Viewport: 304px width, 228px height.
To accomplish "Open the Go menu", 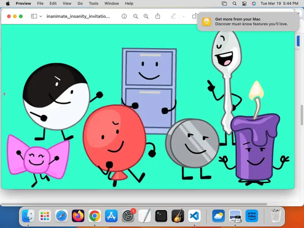I will pos(80,4).
